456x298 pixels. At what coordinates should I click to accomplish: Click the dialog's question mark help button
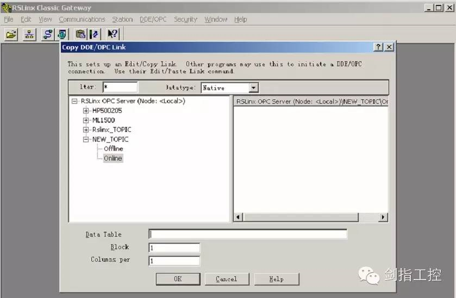(x=378, y=47)
